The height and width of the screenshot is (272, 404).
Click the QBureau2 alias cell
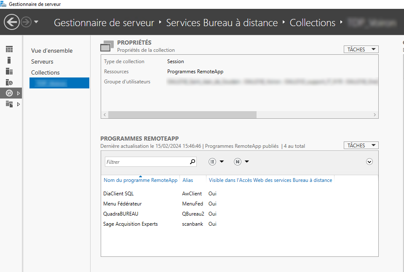193,214
